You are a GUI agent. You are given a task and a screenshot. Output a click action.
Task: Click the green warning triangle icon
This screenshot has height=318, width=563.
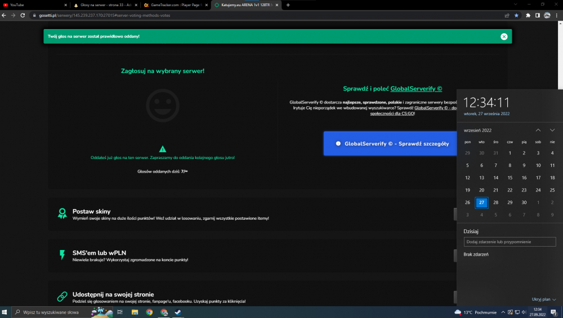coord(162,149)
